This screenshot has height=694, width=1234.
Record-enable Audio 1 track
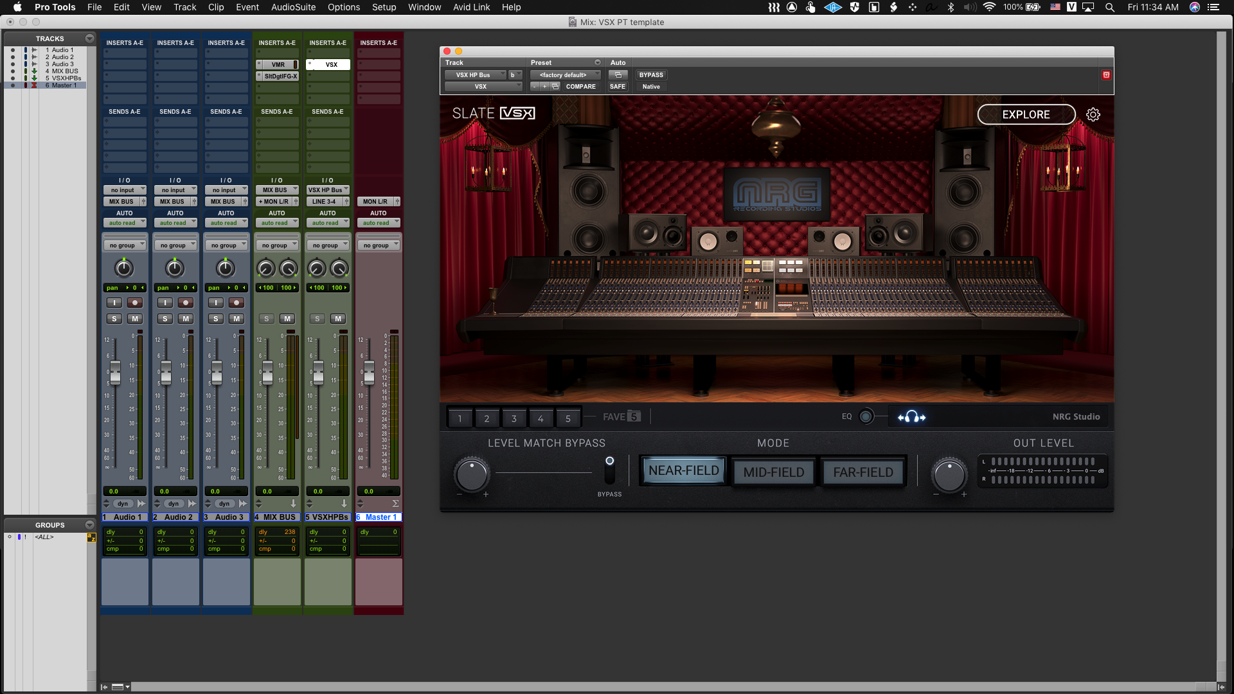134,303
